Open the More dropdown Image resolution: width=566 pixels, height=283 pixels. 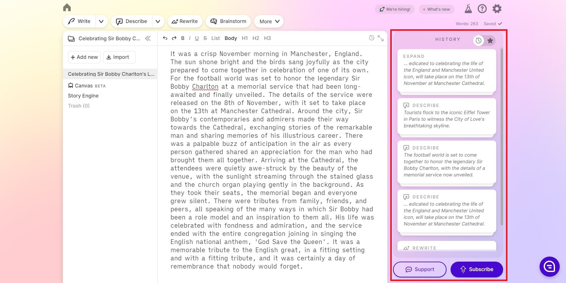point(269,21)
